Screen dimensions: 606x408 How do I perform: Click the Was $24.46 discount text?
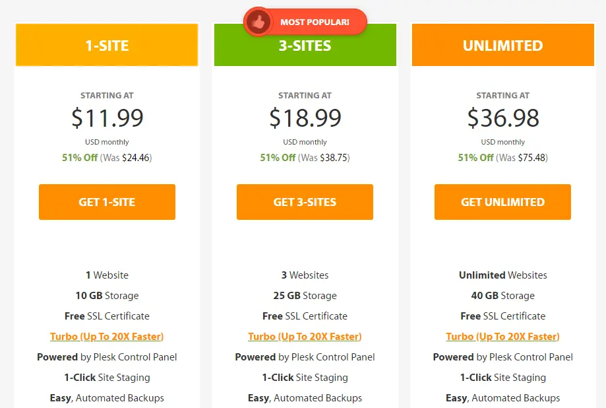point(126,158)
